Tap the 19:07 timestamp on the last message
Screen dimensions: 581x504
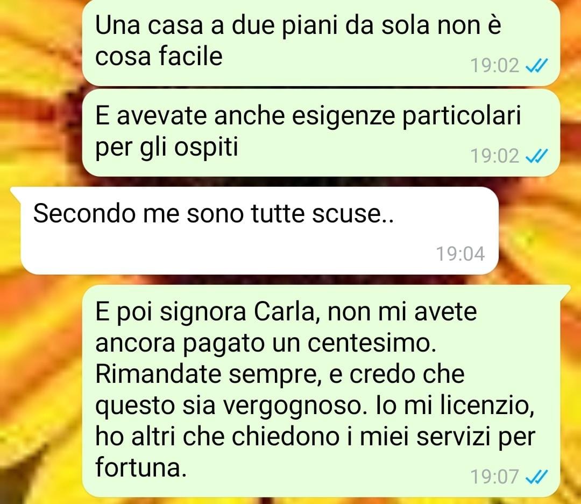(x=495, y=477)
